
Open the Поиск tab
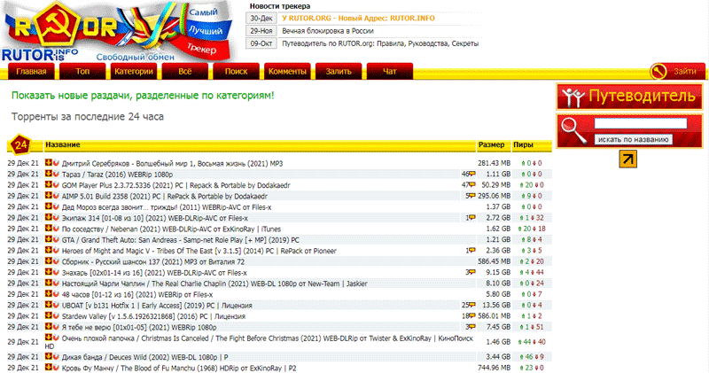coord(236,71)
